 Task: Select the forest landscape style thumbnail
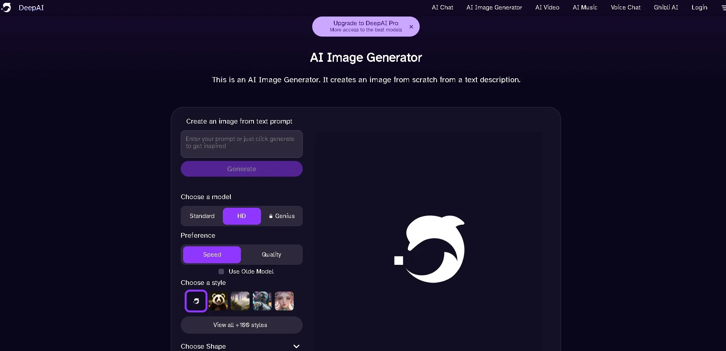tap(240, 301)
